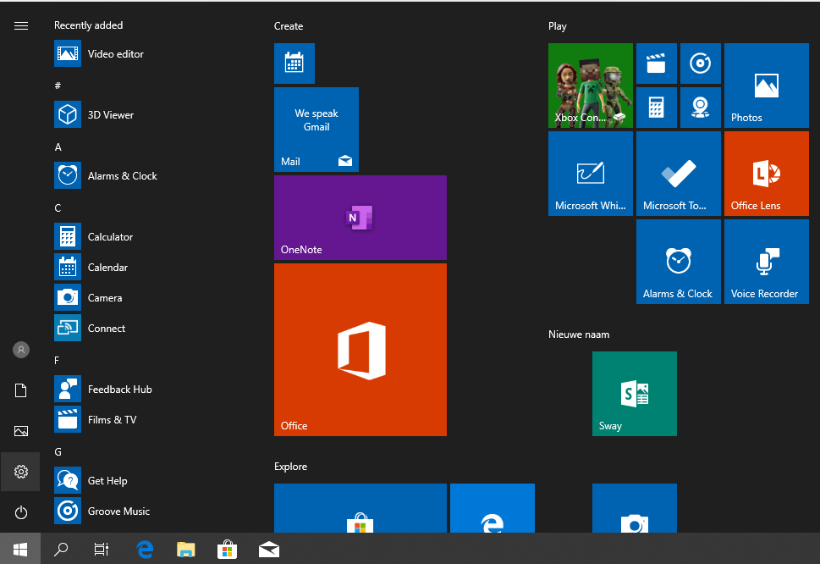Image resolution: width=820 pixels, height=564 pixels.
Task: Launch the OneNote tile
Action: 360,218
